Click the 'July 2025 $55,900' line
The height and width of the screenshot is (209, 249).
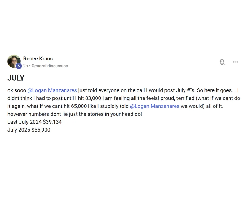(x=29, y=130)
